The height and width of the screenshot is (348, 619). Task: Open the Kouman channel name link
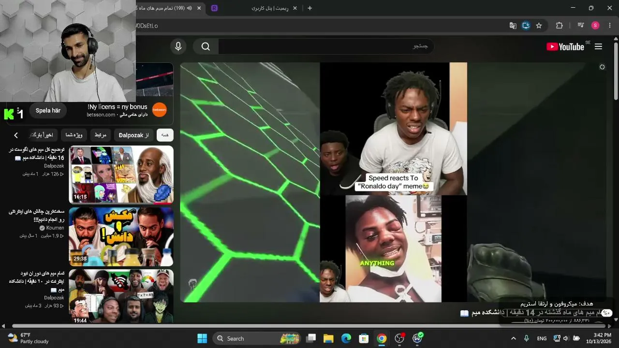click(55, 228)
